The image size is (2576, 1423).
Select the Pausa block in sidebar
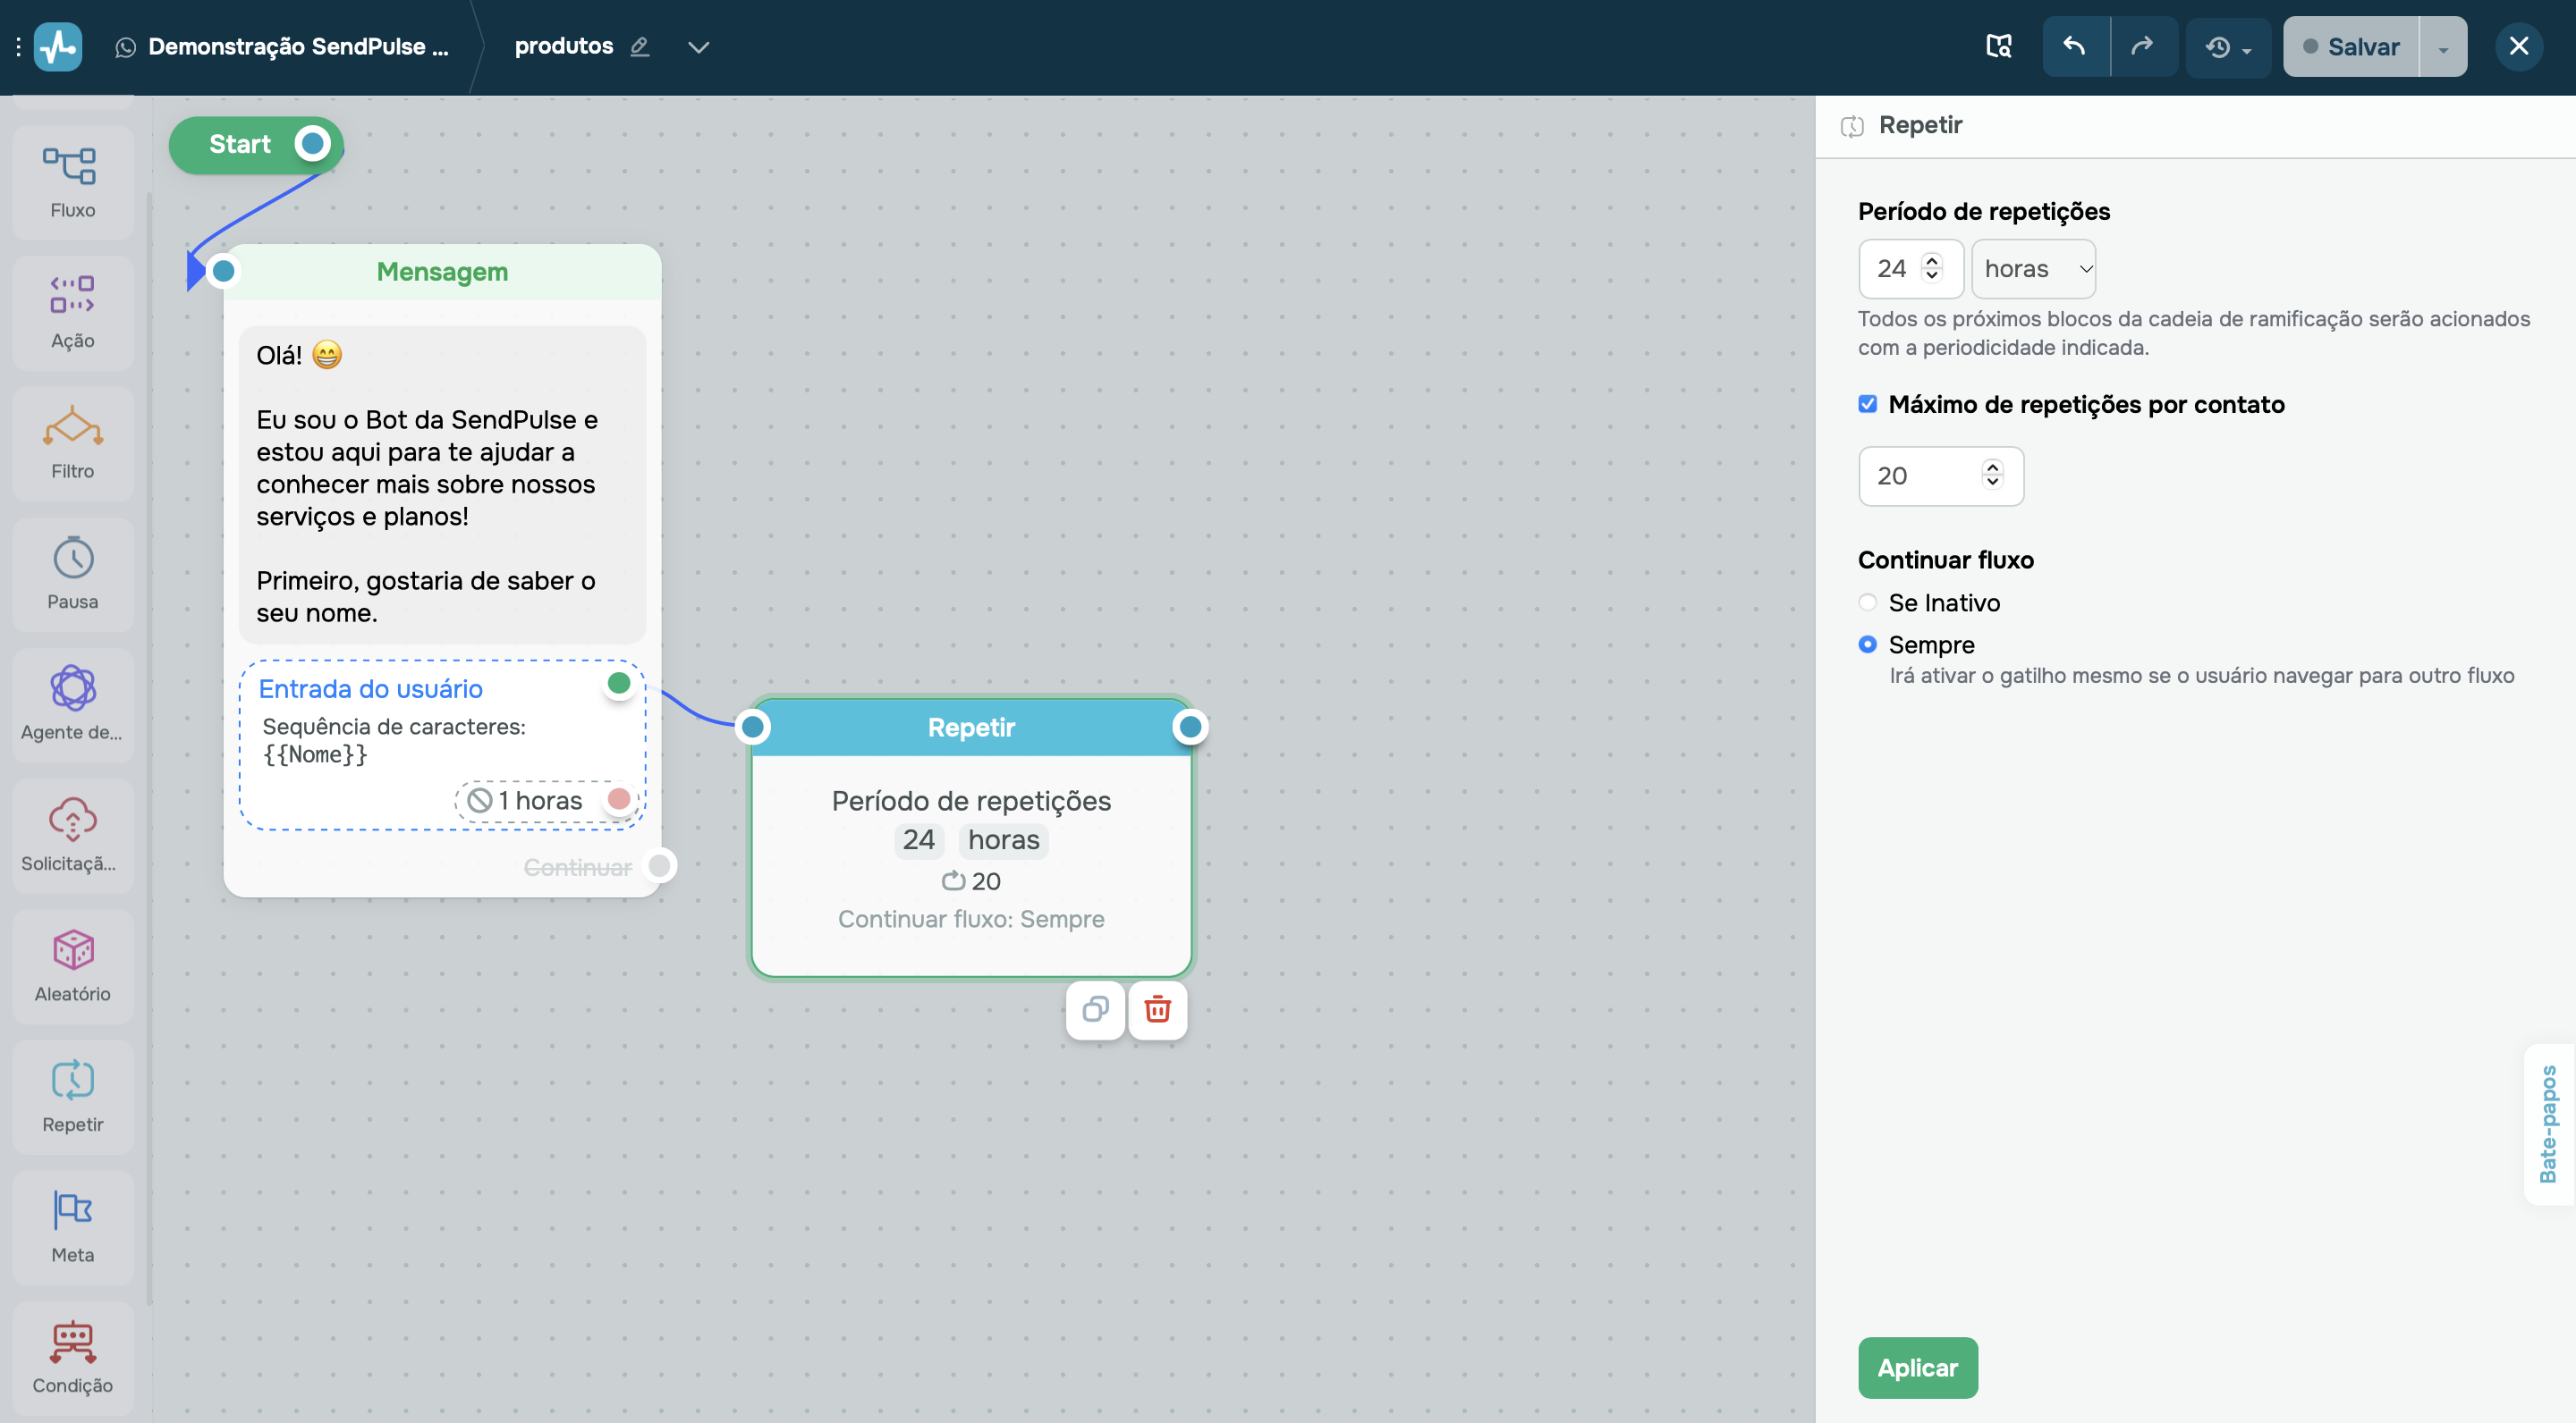click(73, 575)
